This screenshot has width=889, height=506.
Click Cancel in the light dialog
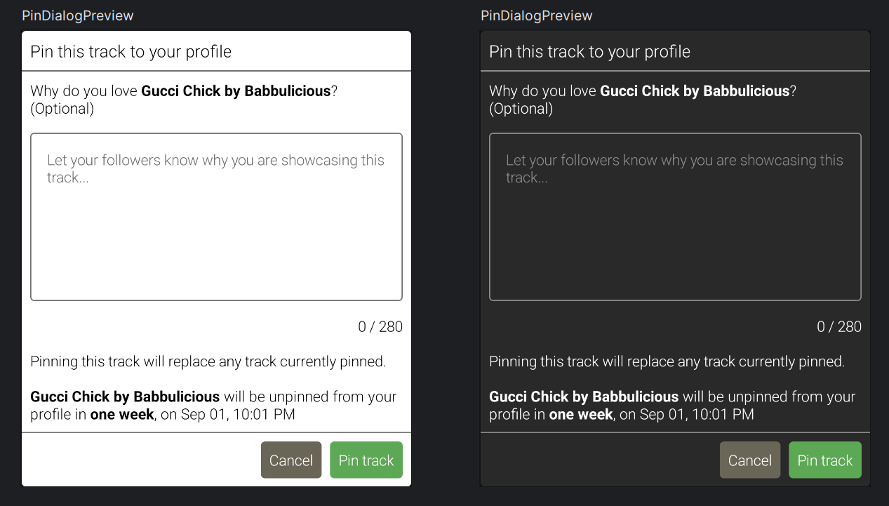click(291, 460)
